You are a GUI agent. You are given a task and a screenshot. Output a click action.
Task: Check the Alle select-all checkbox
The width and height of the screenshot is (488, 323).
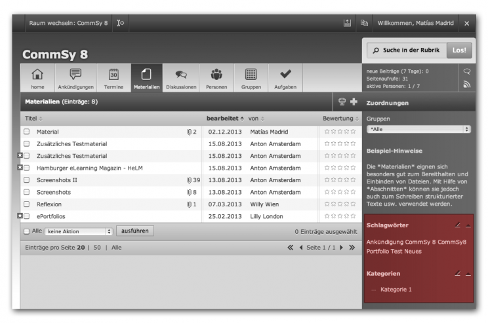[x=27, y=231]
